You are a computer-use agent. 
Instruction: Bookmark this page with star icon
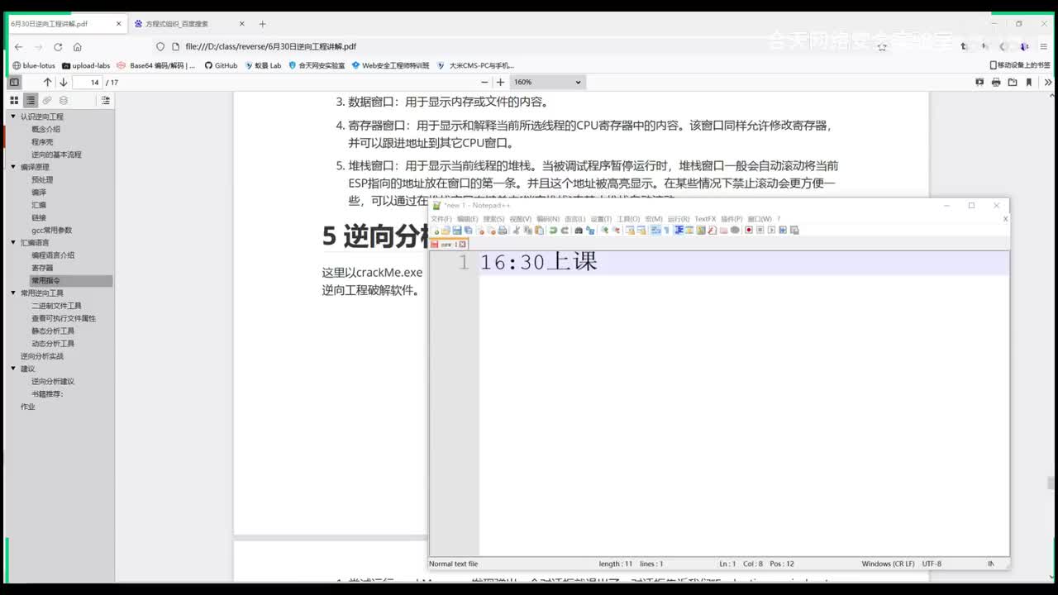882,47
